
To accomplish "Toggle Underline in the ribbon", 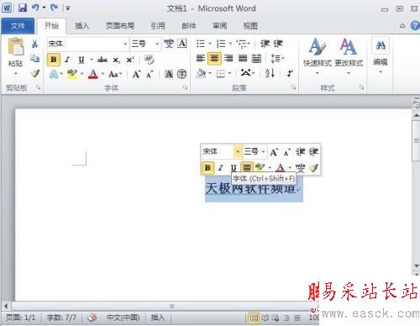I will (81, 60).
